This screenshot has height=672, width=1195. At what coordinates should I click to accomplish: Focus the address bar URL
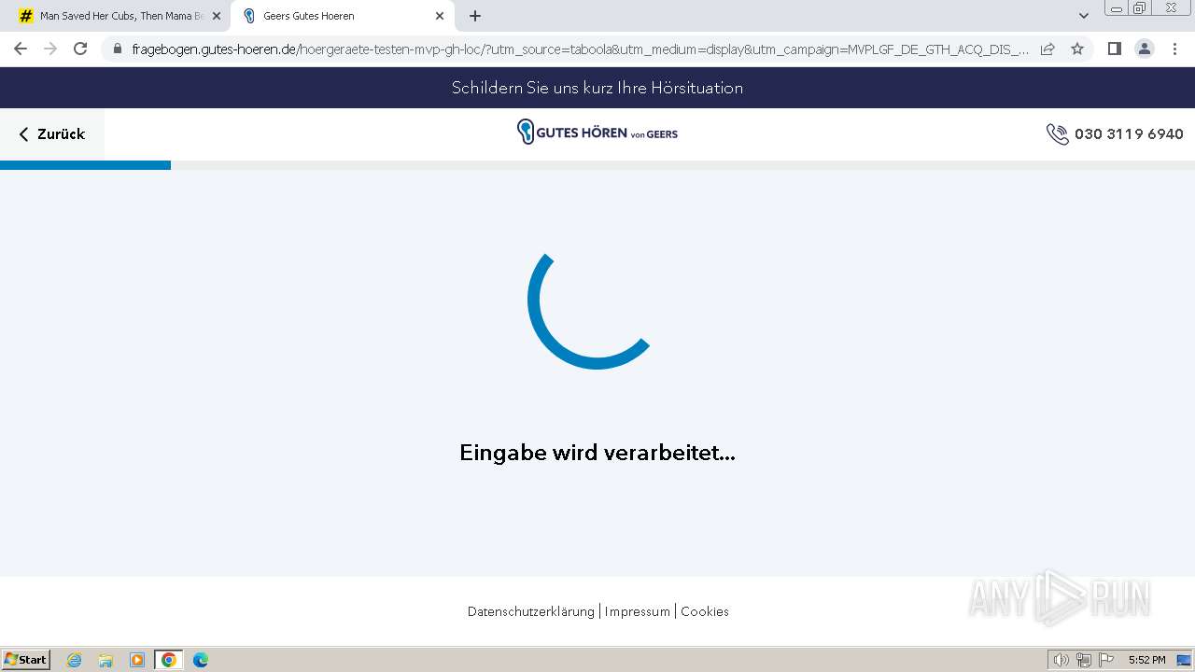(580, 49)
